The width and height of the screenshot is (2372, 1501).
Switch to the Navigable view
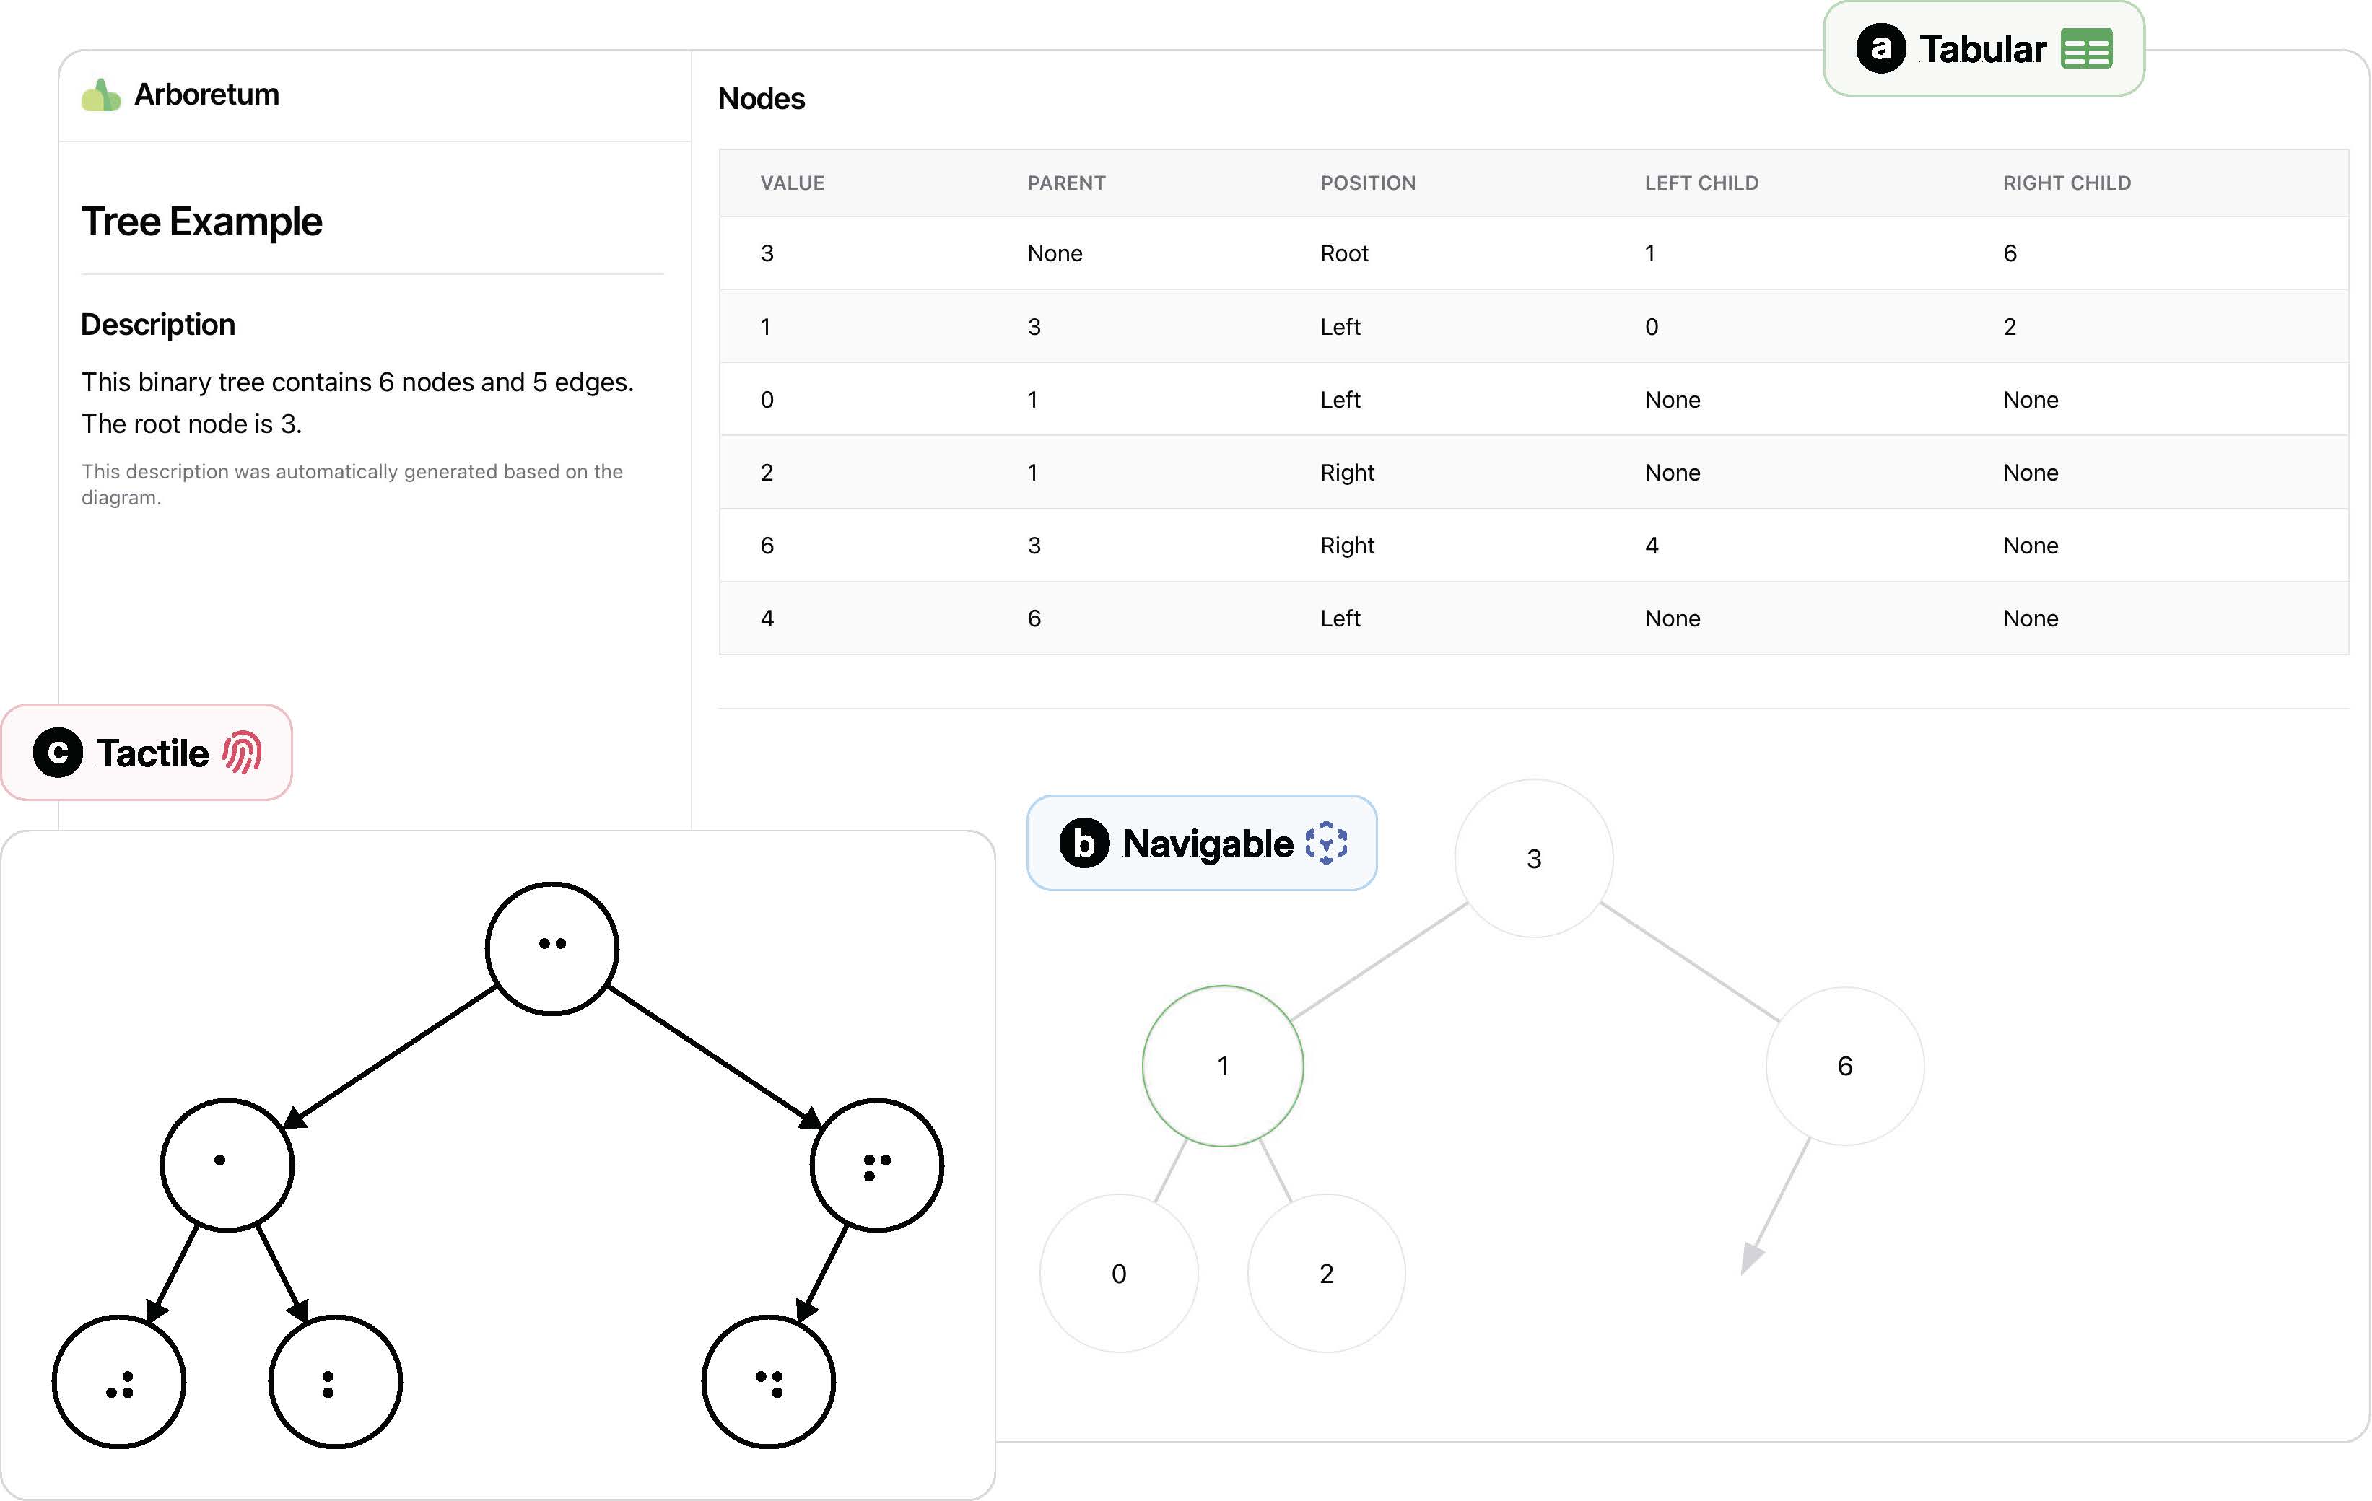pos(1202,843)
